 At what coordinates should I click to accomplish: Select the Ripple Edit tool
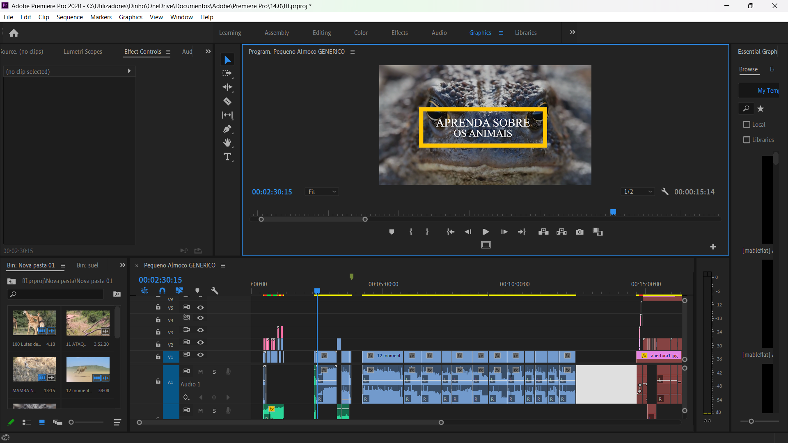click(227, 87)
